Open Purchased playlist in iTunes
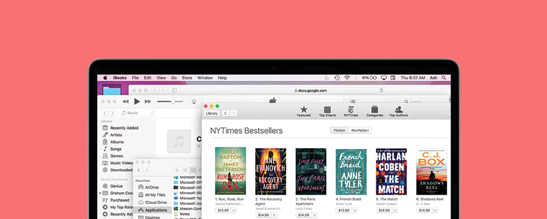The image size is (547, 219). coord(119,200)
